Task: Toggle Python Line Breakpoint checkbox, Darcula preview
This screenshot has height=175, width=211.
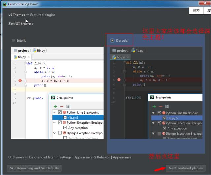Action: point(159,113)
